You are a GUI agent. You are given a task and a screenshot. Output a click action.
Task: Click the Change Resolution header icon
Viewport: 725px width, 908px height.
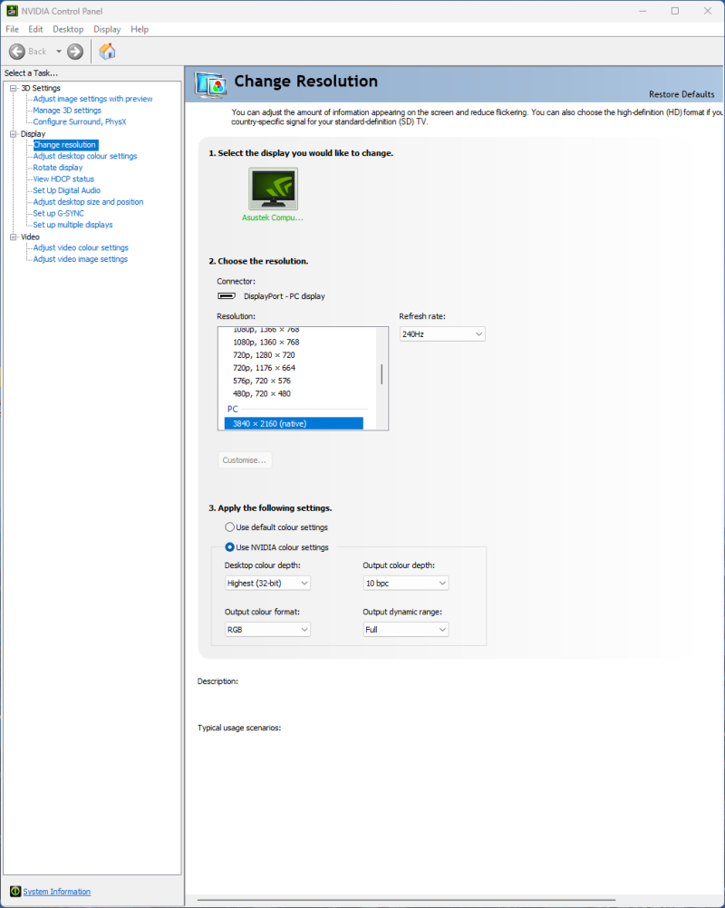pos(211,86)
